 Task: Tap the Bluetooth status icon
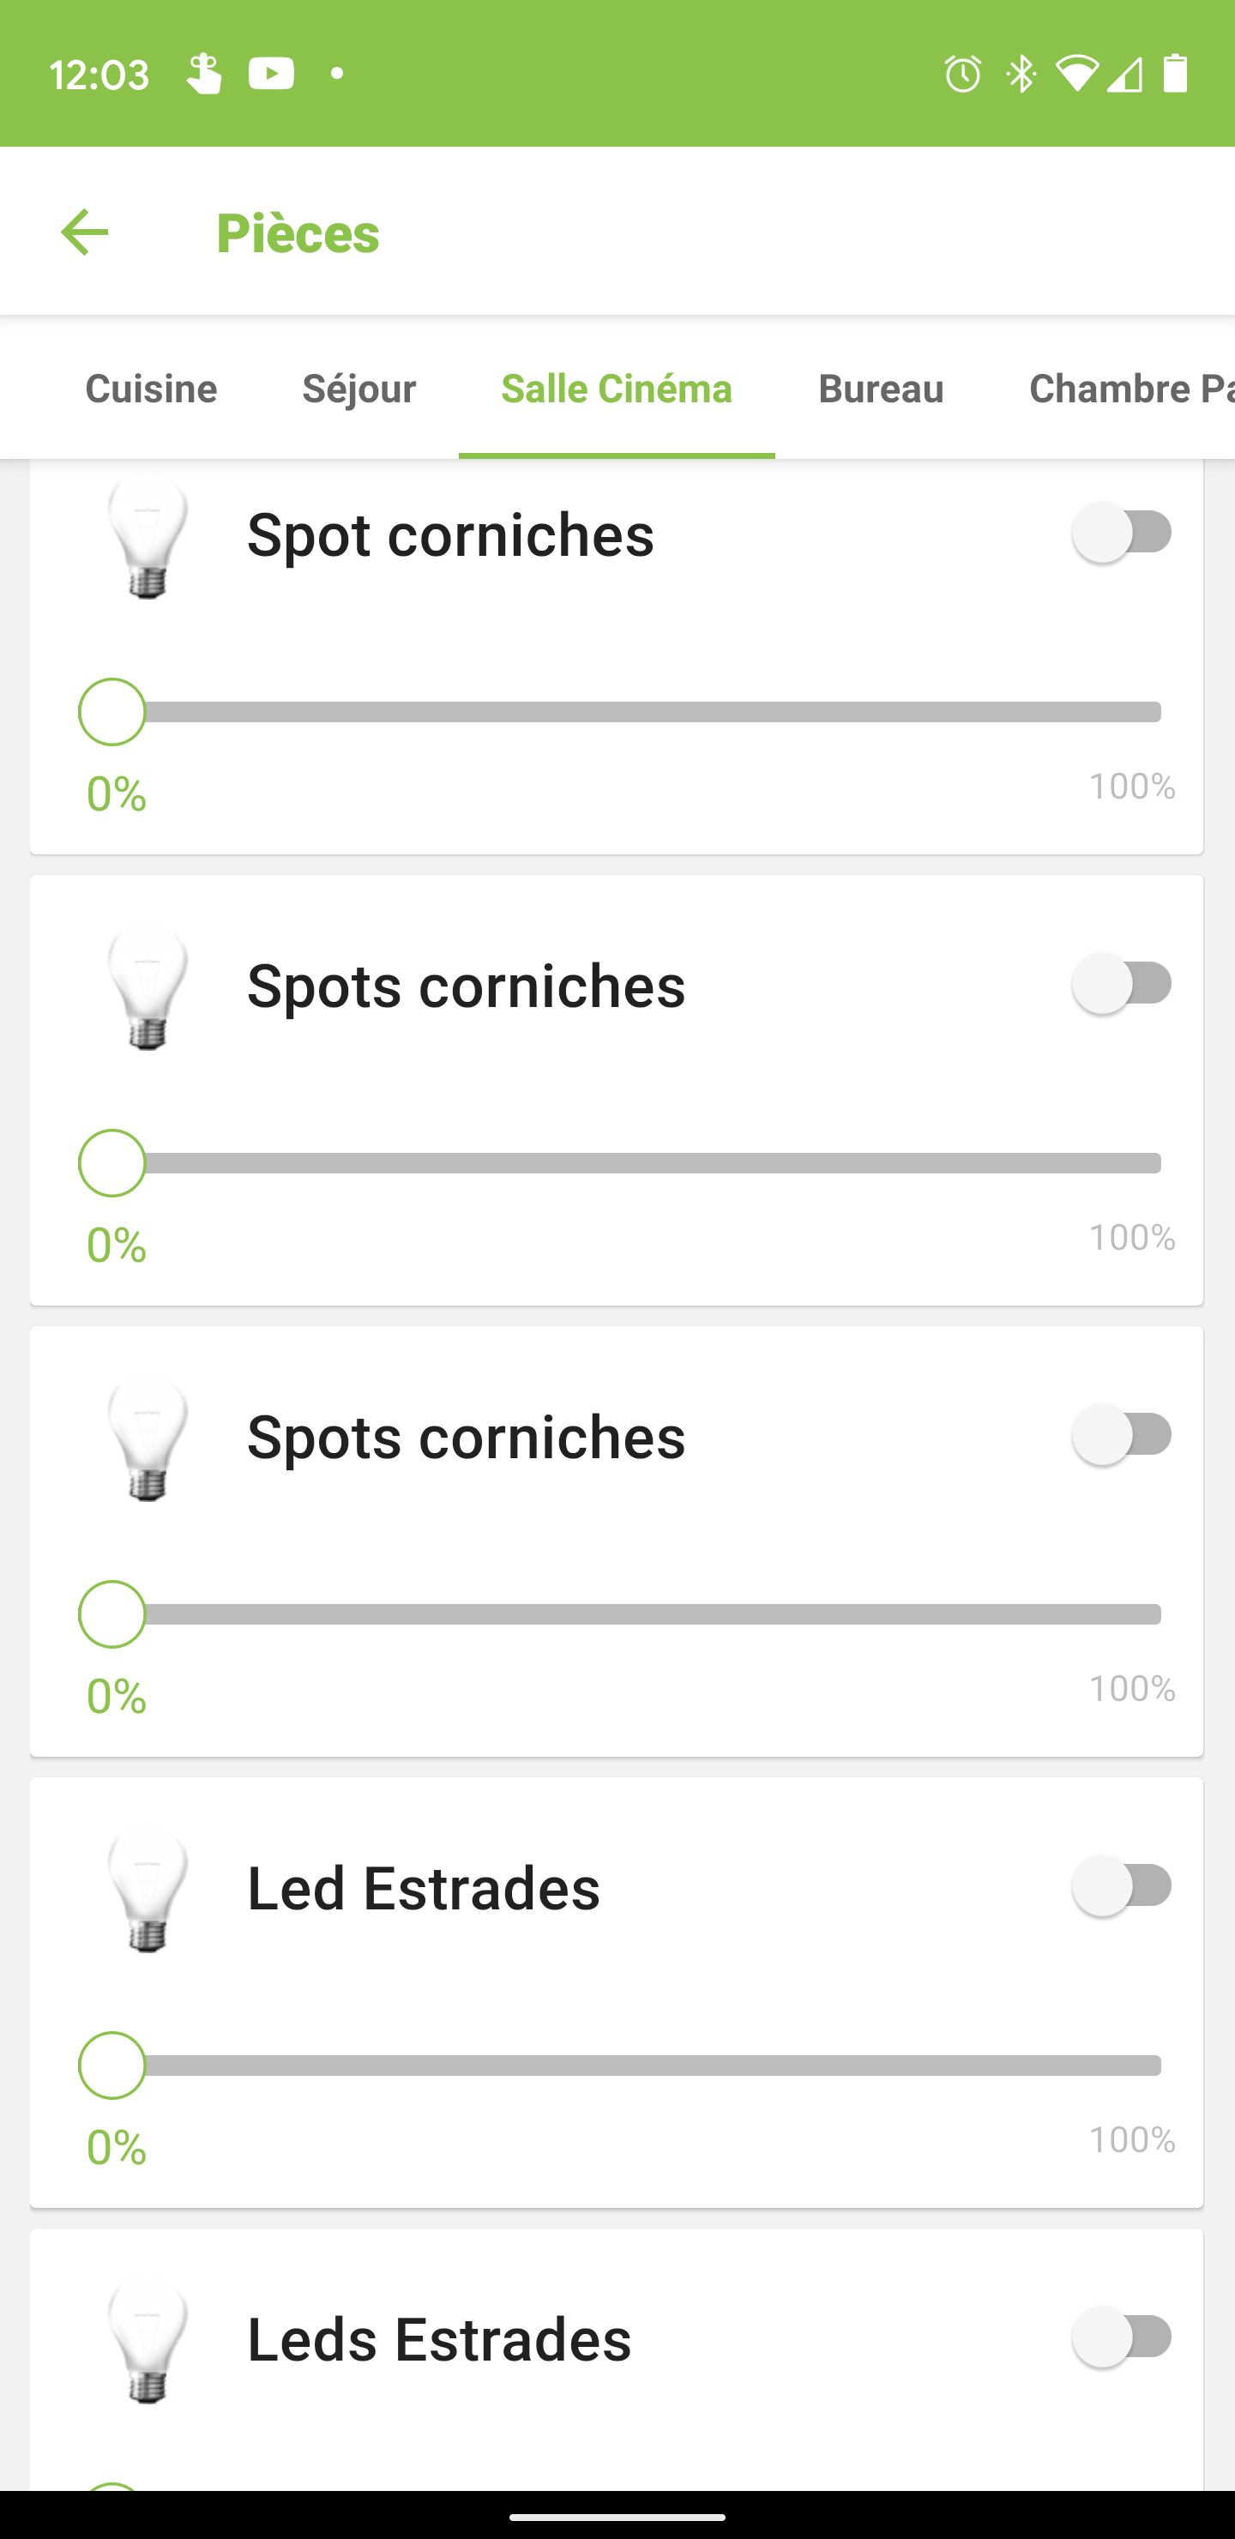click(1021, 74)
